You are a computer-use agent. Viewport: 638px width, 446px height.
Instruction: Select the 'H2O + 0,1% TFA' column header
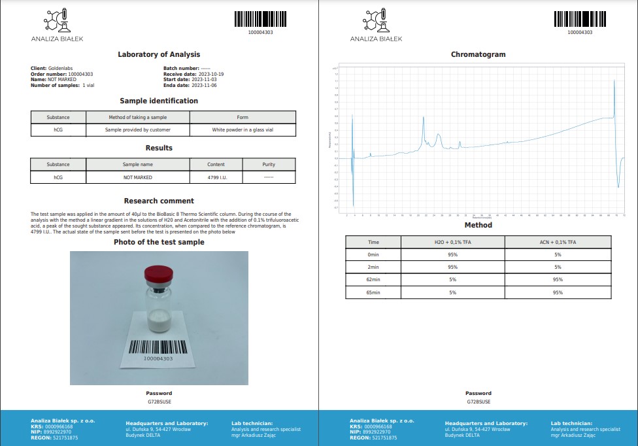[x=452, y=242]
